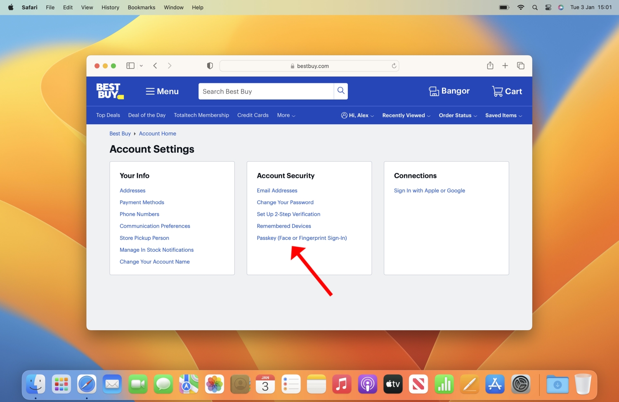Open Finder from the Dock
619x402 pixels.
35,384
